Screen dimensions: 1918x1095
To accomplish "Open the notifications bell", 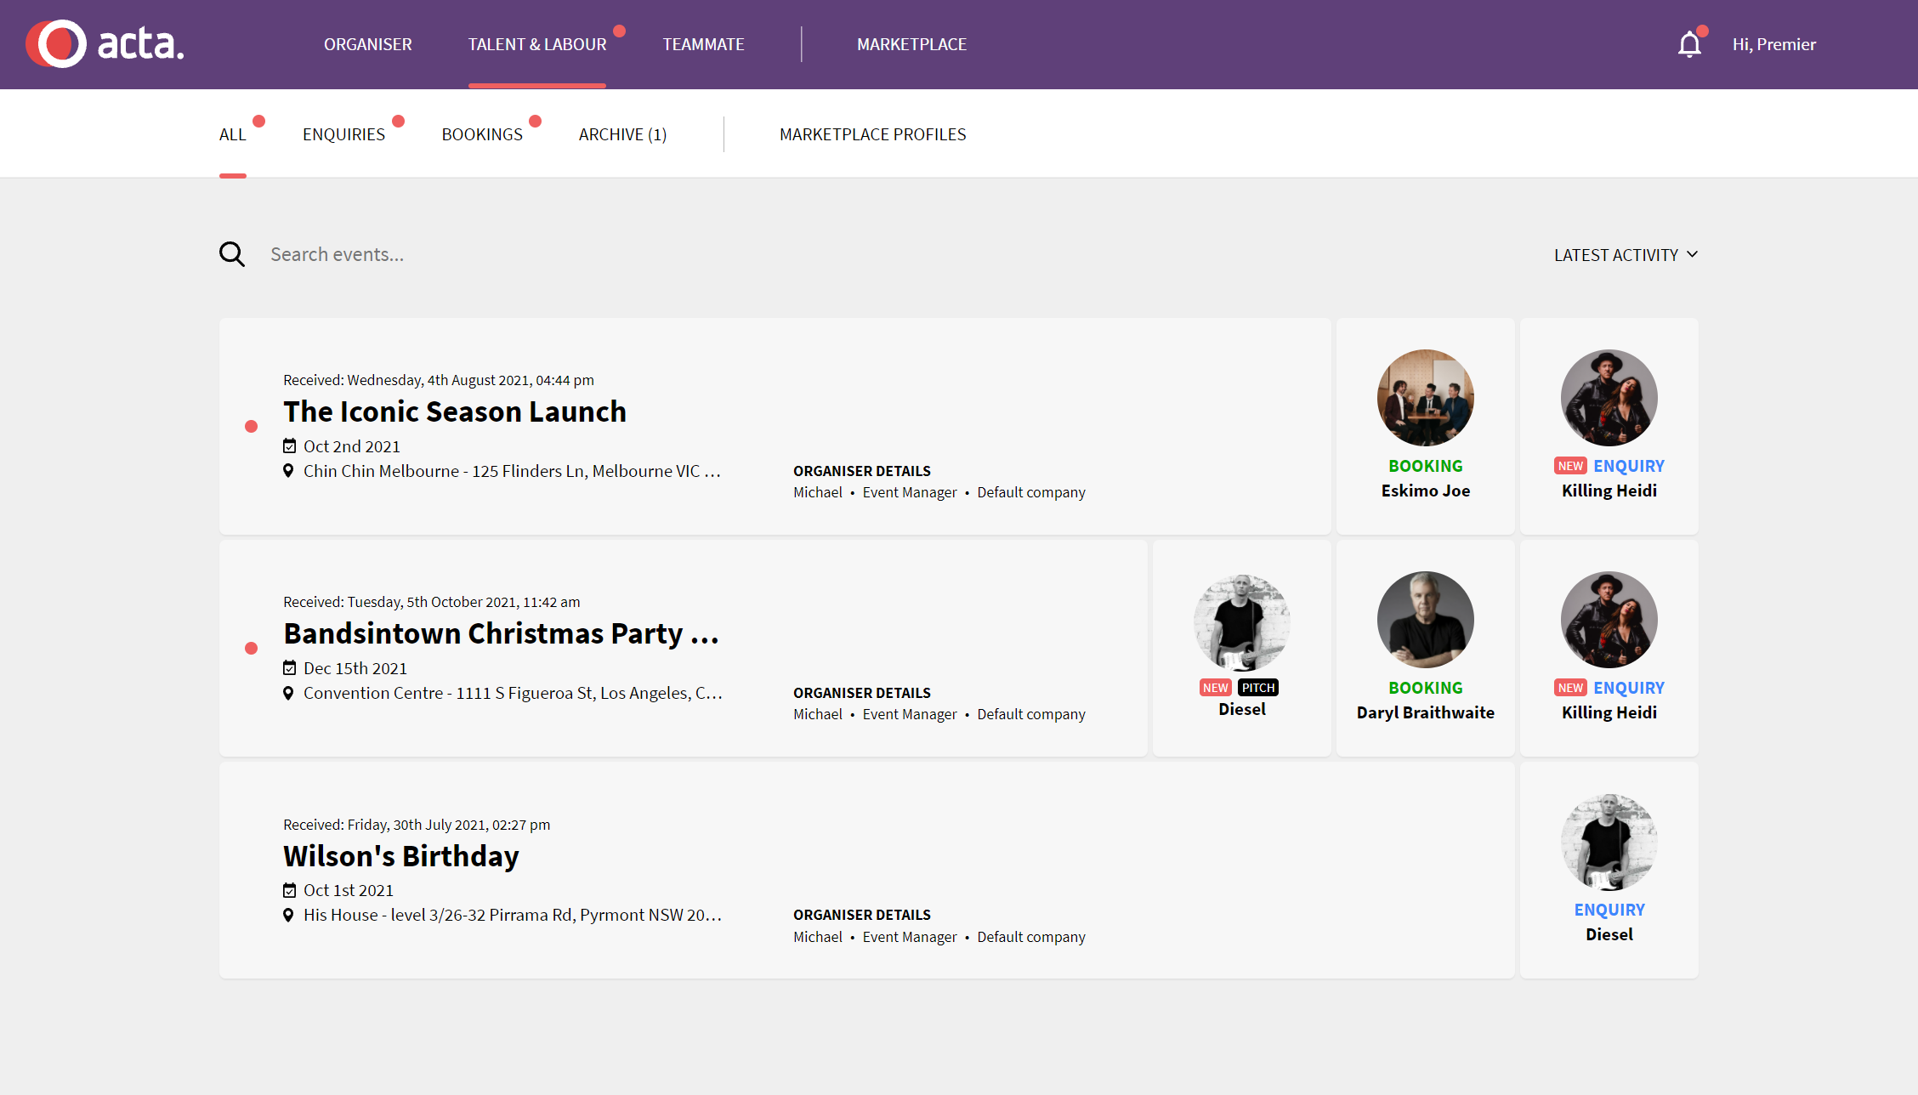I will (1689, 44).
